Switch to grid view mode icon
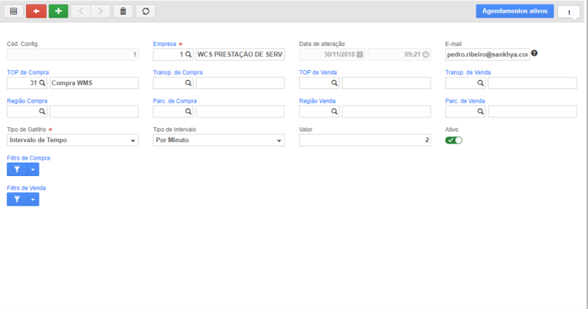588x309 pixels. tap(13, 11)
